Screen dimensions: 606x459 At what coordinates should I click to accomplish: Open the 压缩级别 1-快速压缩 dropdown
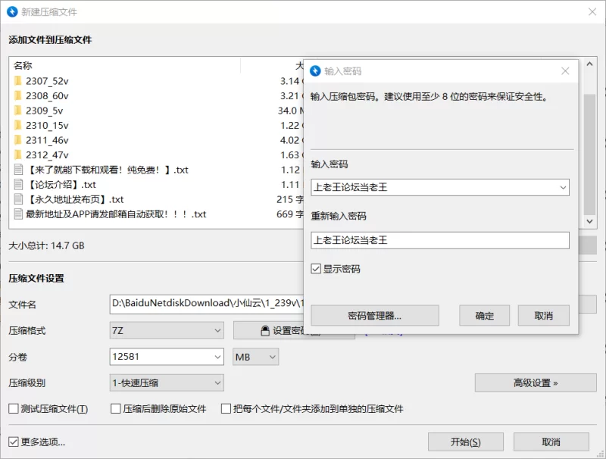pyautogui.click(x=167, y=383)
